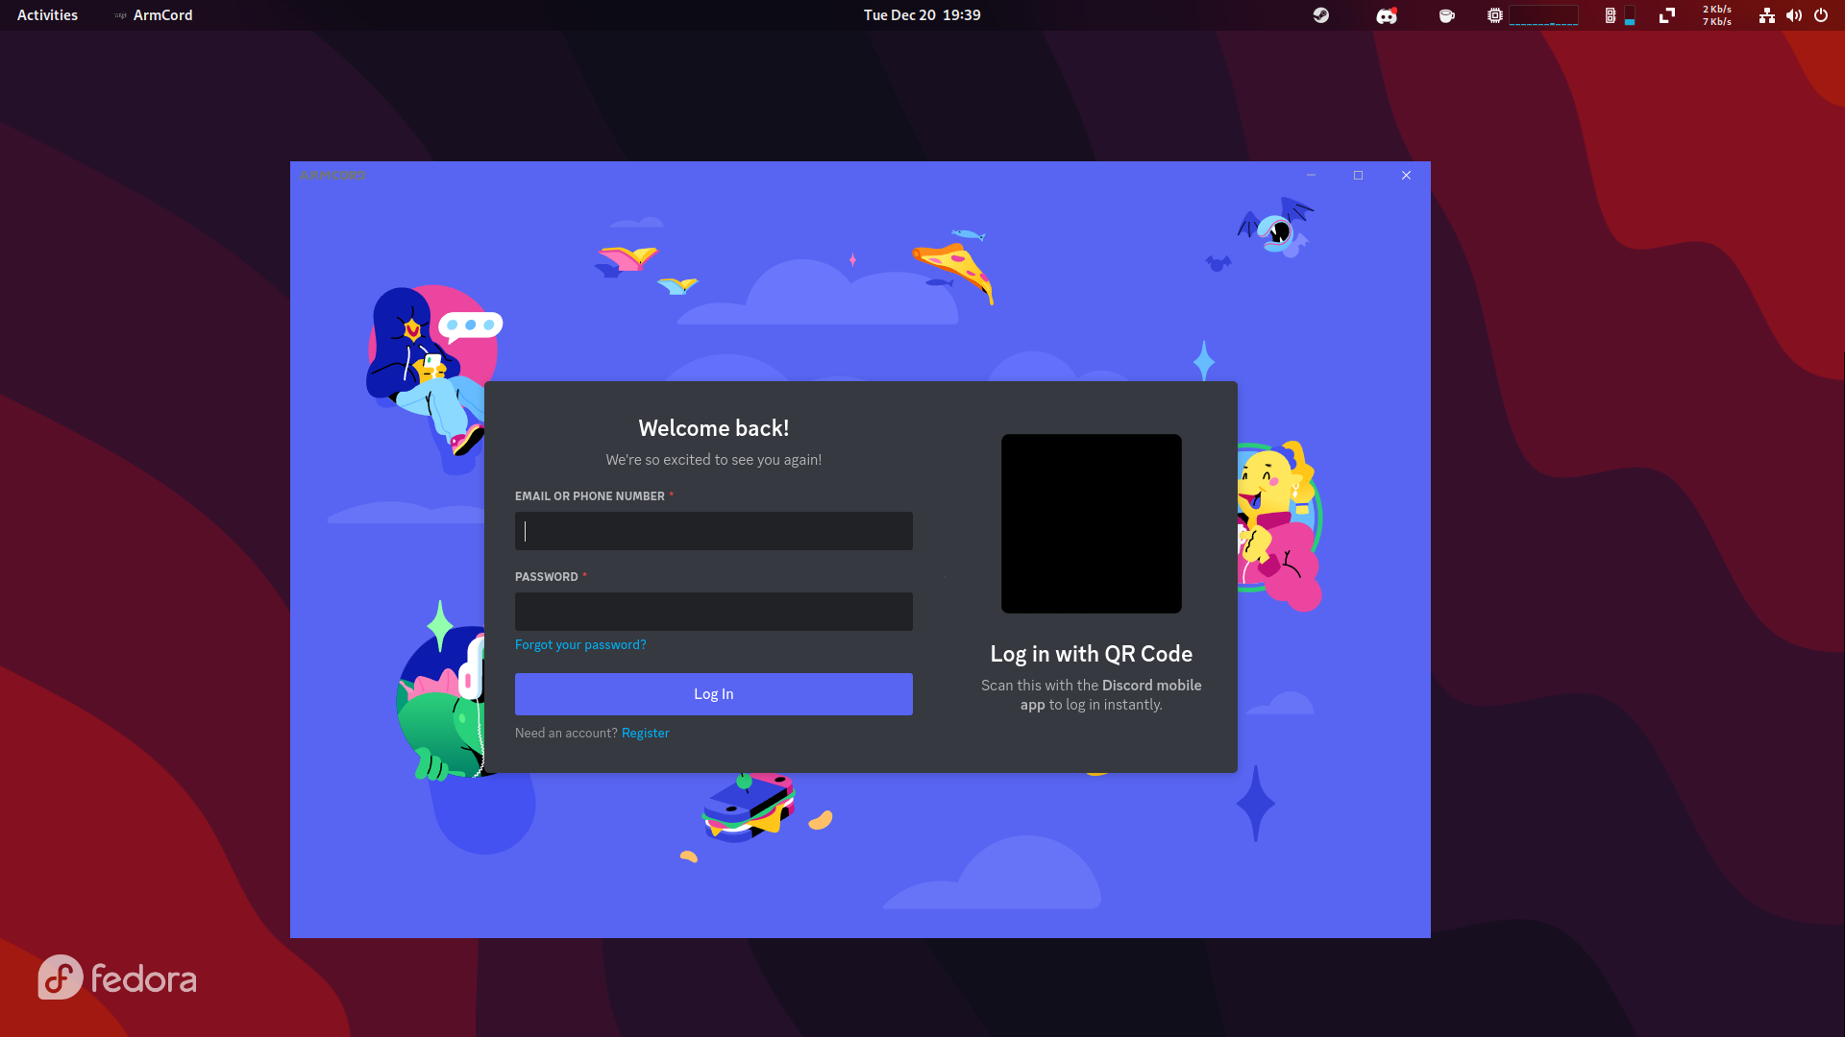Focus the Password field
The image size is (1845, 1037).
[714, 612]
